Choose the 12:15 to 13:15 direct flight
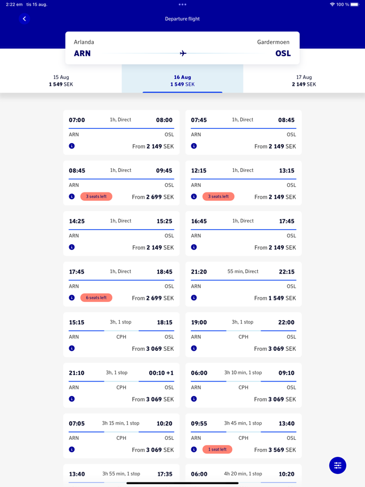Image resolution: width=365 pixels, height=487 pixels. 243,183
